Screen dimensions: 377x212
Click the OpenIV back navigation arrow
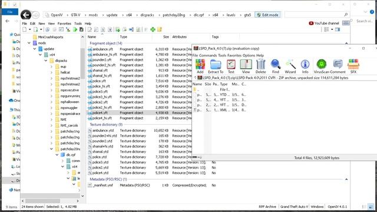point(26,15)
